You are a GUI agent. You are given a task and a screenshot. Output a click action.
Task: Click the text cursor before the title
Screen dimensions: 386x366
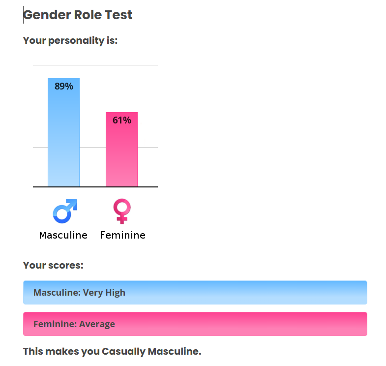[x=23, y=15]
